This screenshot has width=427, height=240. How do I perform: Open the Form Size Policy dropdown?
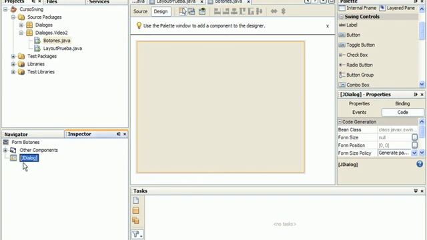[x=414, y=153]
